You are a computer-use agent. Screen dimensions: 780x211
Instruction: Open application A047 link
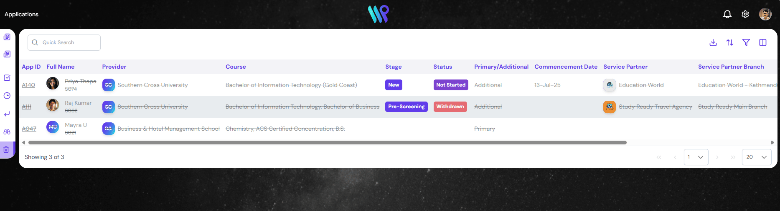pos(29,129)
